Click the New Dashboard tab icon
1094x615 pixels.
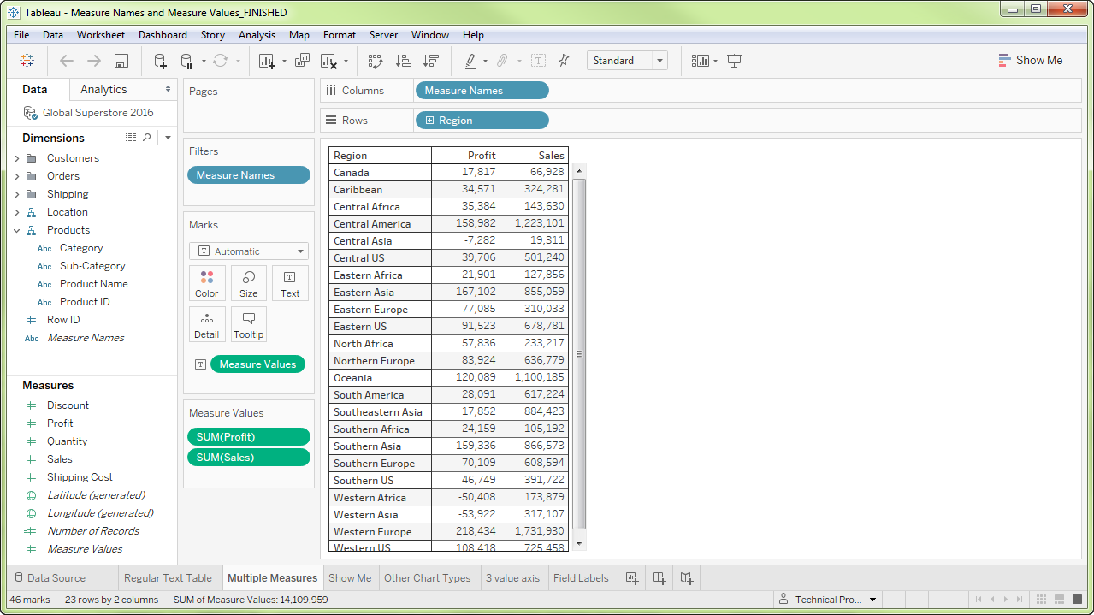(x=659, y=578)
